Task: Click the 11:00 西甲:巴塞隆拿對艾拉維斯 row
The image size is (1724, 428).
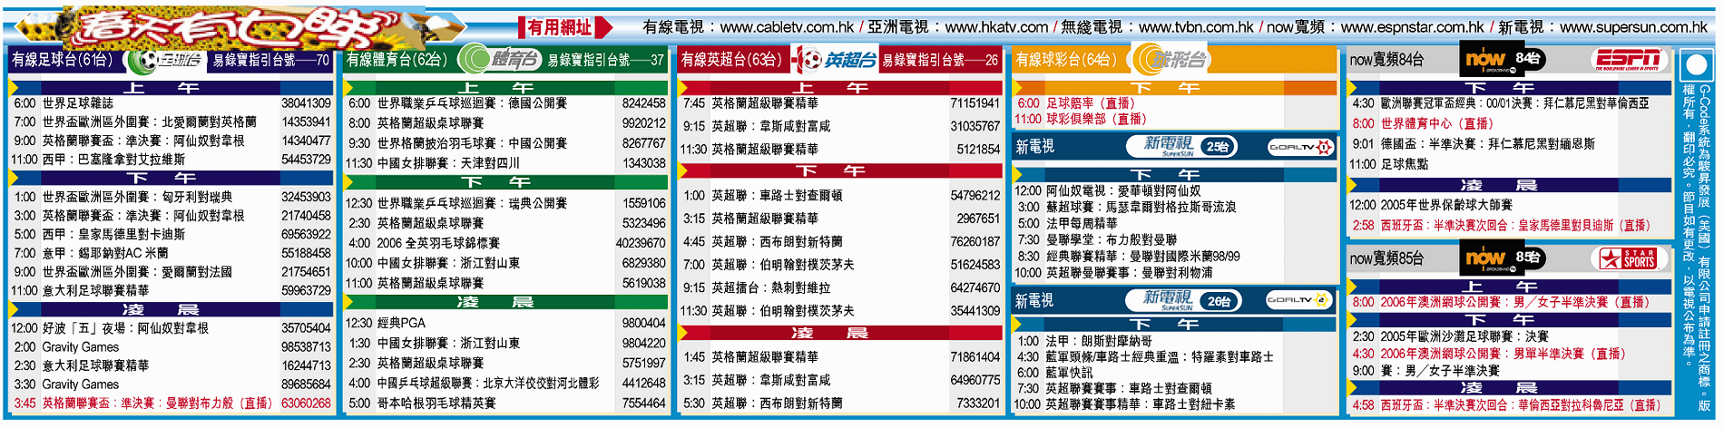Action: point(172,160)
